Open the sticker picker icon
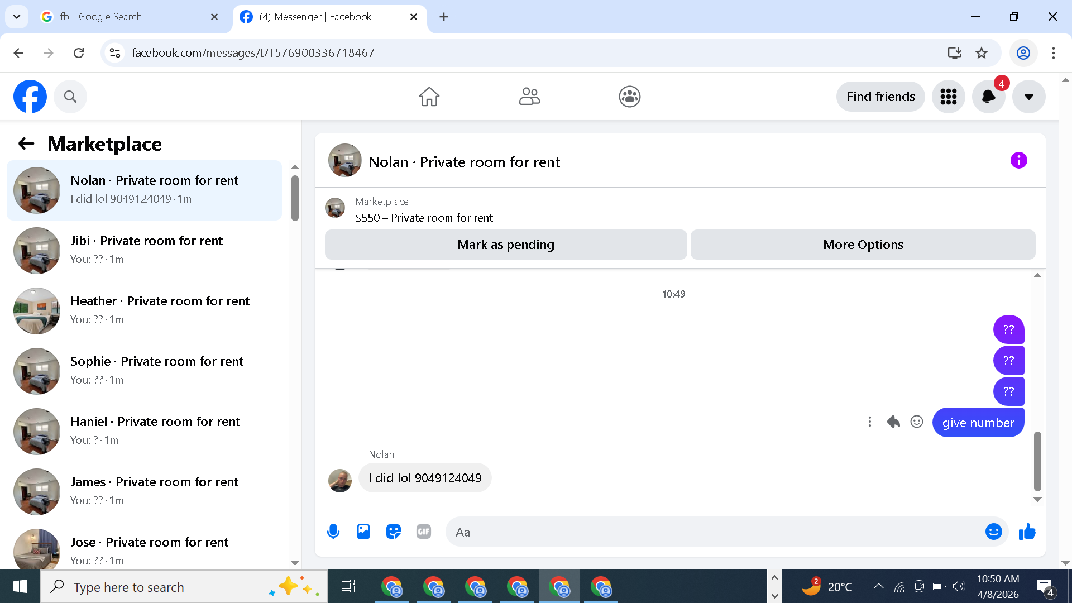 coord(394,532)
